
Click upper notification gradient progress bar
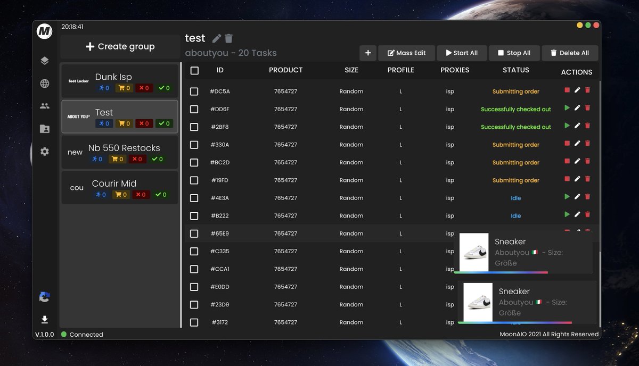coord(501,272)
